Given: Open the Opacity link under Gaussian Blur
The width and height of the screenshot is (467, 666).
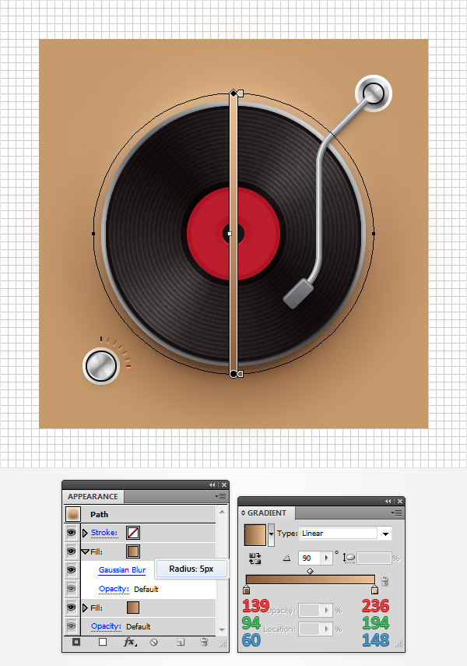Looking at the screenshot, I should pyautogui.click(x=114, y=589).
